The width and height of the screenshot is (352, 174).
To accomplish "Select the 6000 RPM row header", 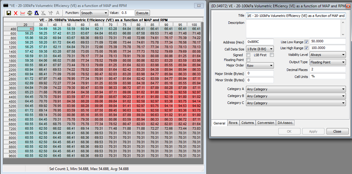I will click(x=10, y=115).
